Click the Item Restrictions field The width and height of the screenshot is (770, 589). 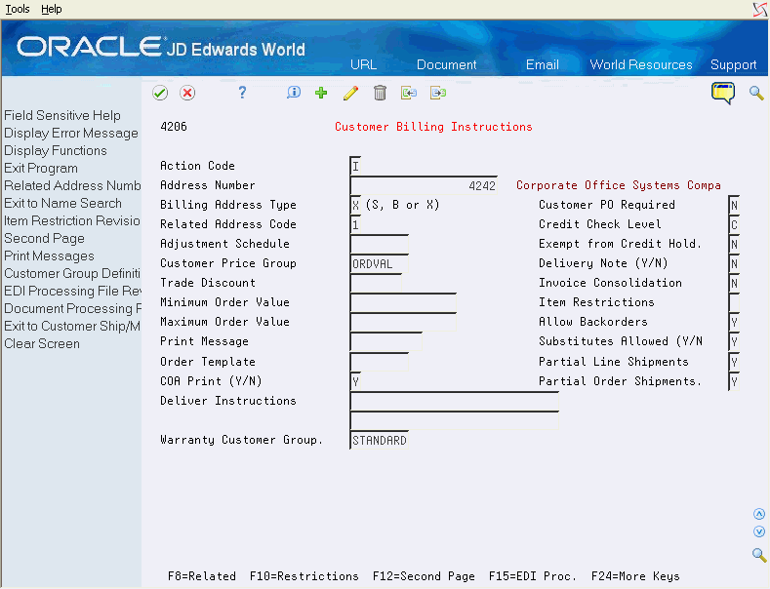[734, 303]
